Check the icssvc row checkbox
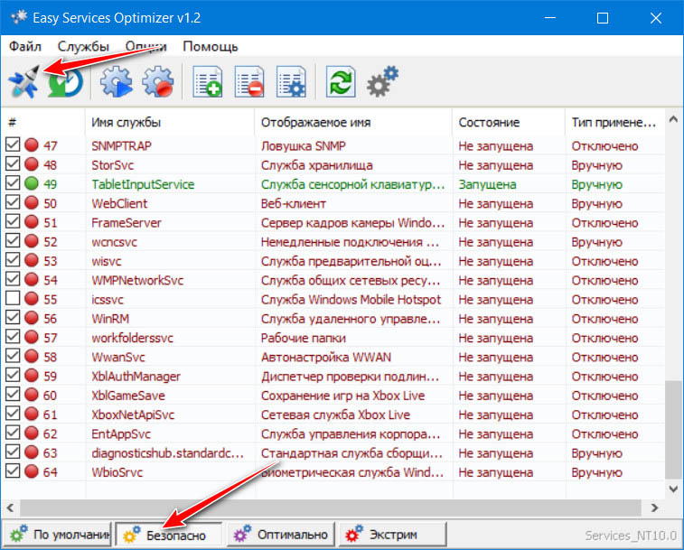The width and height of the screenshot is (684, 550). tap(13, 298)
